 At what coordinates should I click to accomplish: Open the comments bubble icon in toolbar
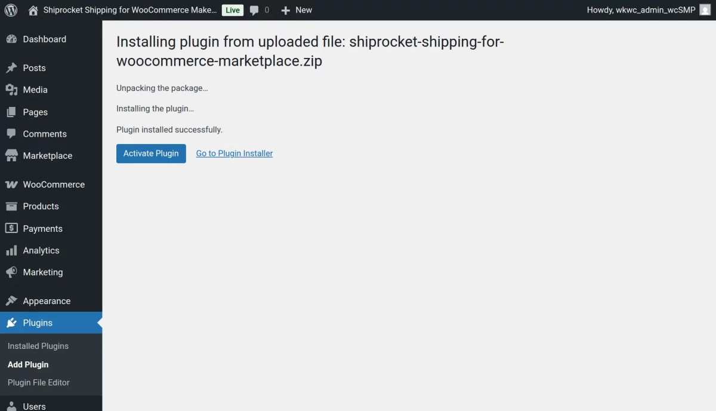pyautogui.click(x=254, y=10)
